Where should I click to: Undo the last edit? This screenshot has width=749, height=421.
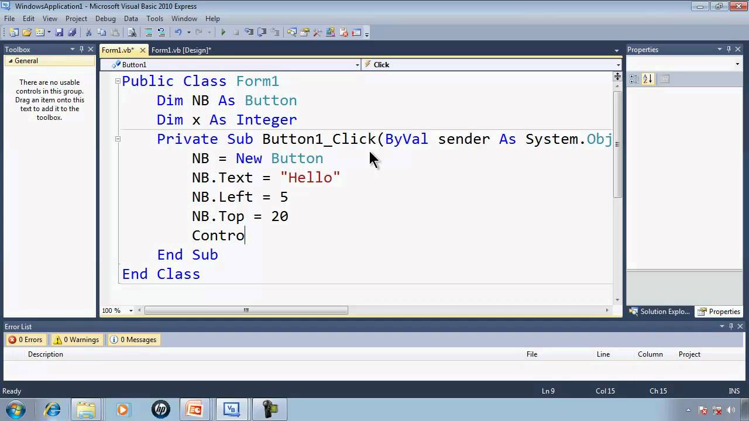point(178,33)
